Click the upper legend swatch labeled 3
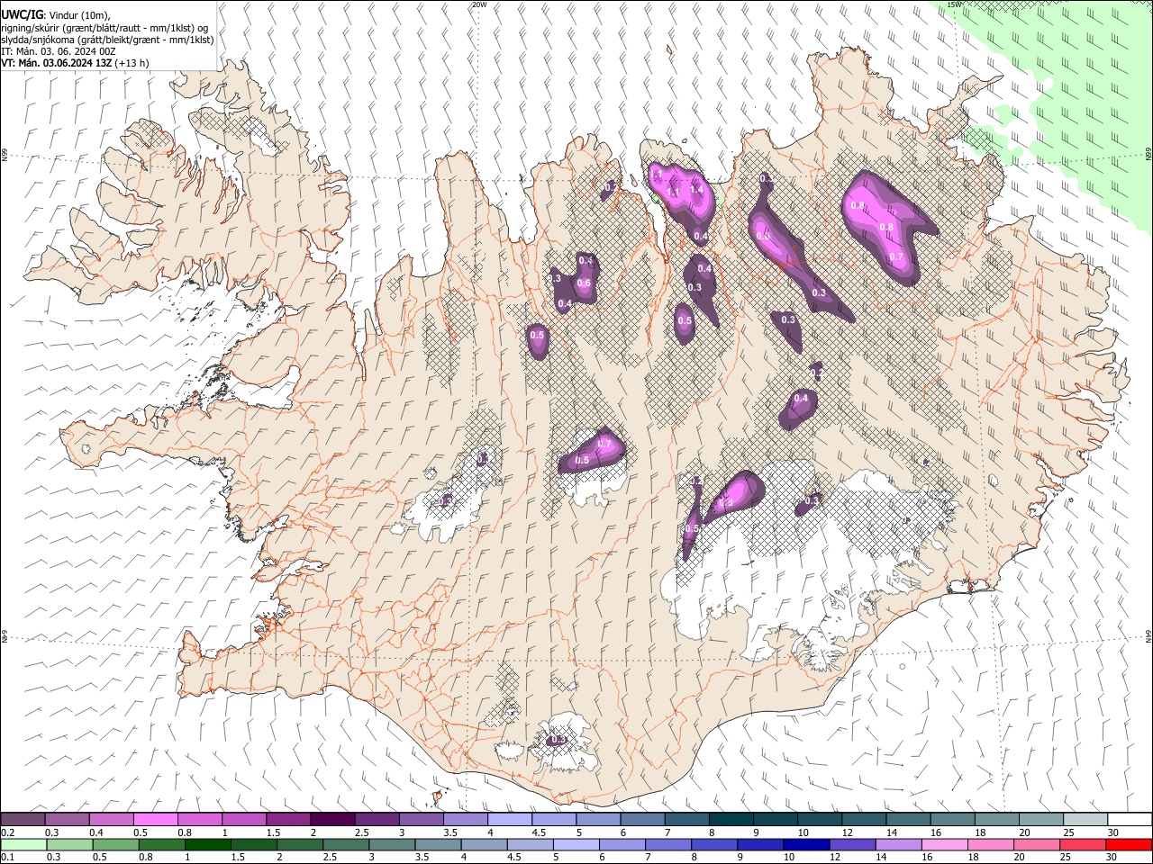The width and height of the screenshot is (1153, 864). coord(421,819)
